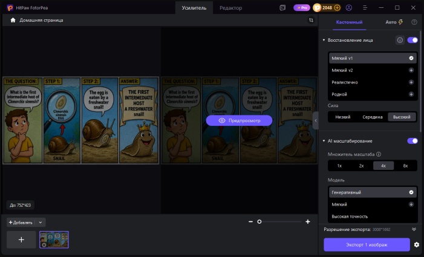The image size is (424, 257).
Task: Click the lightning bolt Auto icon
Action: 400,22
